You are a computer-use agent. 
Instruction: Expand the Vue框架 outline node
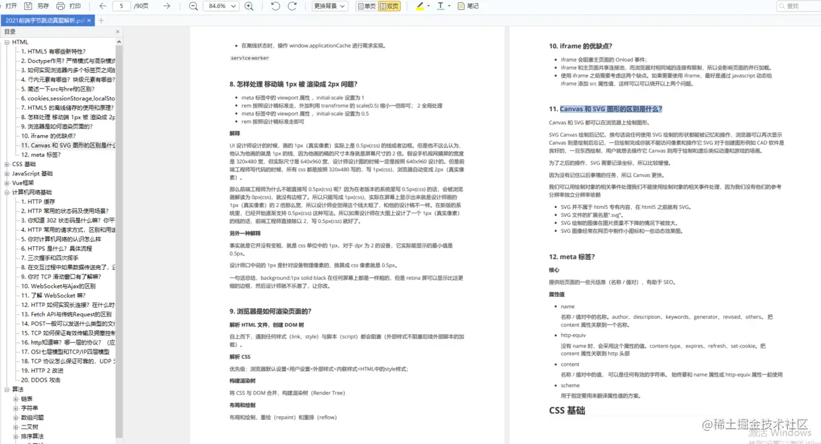[7, 183]
